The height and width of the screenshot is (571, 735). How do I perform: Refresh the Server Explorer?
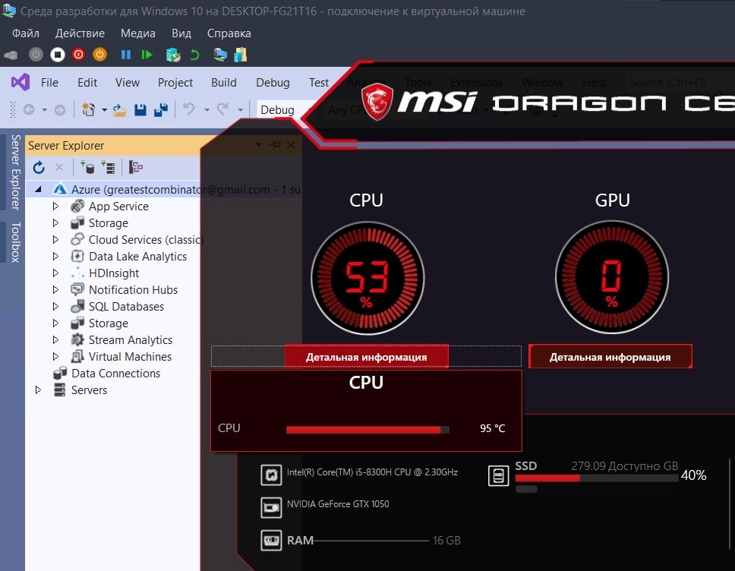[x=39, y=167]
